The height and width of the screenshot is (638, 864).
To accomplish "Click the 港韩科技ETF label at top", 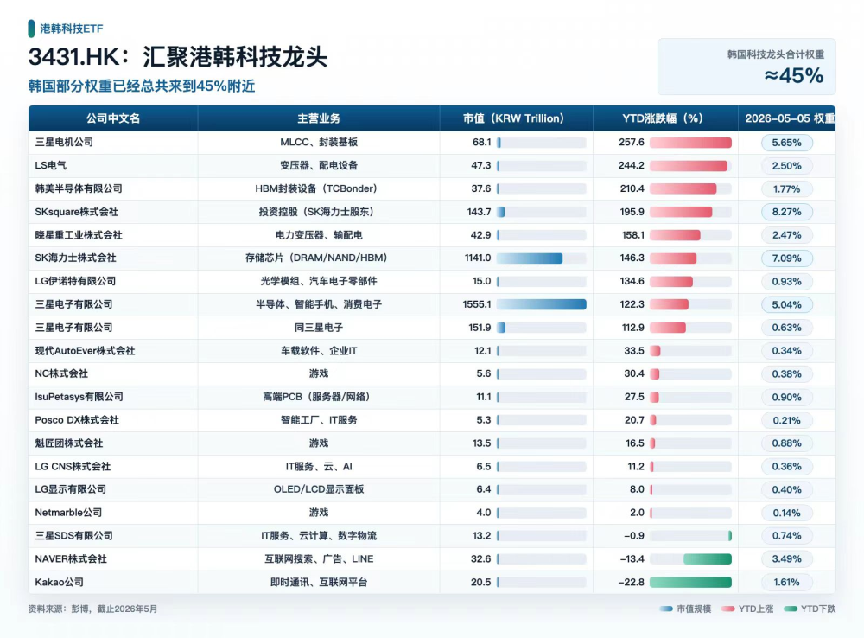I will click(71, 29).
